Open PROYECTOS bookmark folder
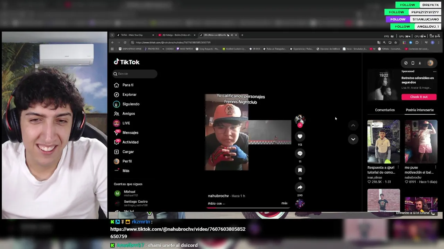 152,49
